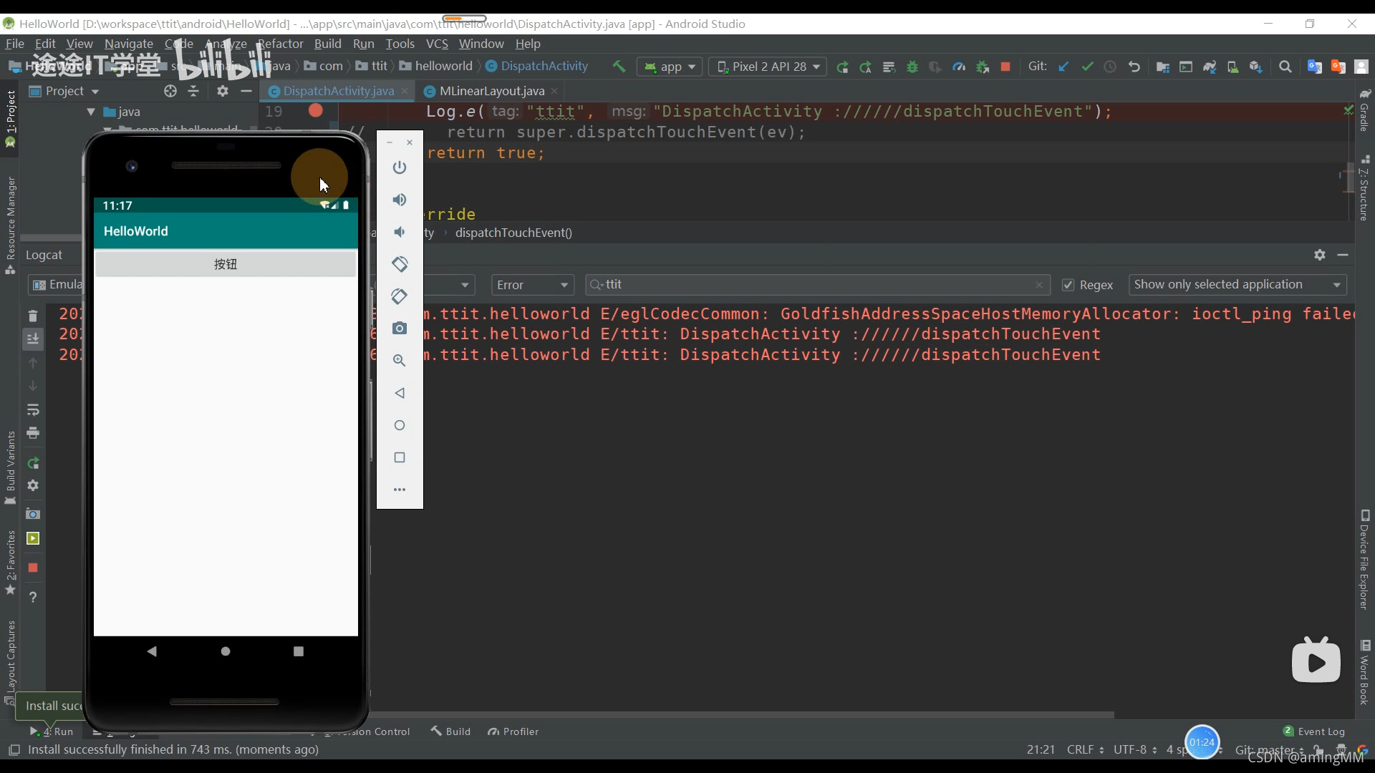Screen dimensions: 1375x773
Task: Clear the logcat search text with x
Action: [1039, 285]
